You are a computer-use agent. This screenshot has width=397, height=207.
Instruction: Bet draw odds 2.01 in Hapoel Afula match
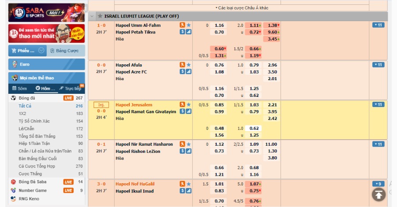272,78
